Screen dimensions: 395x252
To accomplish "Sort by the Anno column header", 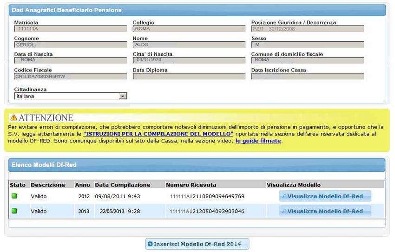I will point(83,185).
